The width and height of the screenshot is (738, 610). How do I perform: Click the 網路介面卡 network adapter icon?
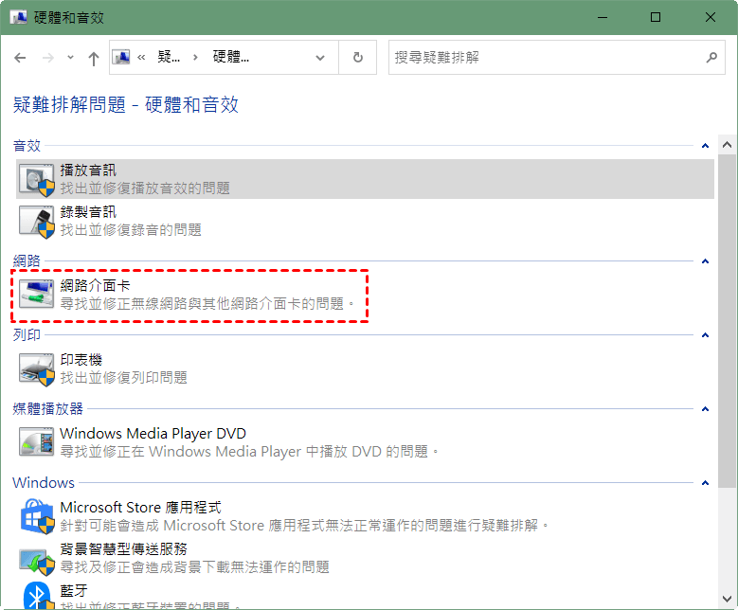(37, 294)
